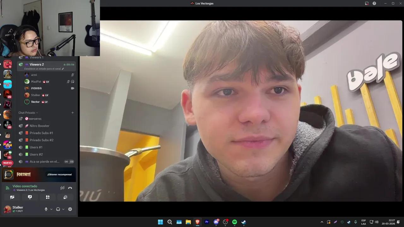Viewport: 404px width, 227px height.
Task: Click the Video conectado status text
Action: coord(25,186)
